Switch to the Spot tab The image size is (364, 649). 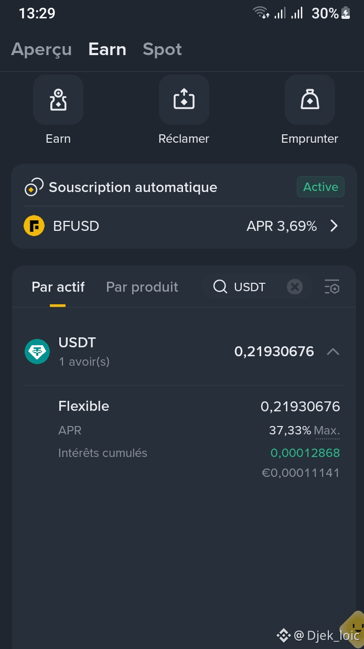point(162,49)
